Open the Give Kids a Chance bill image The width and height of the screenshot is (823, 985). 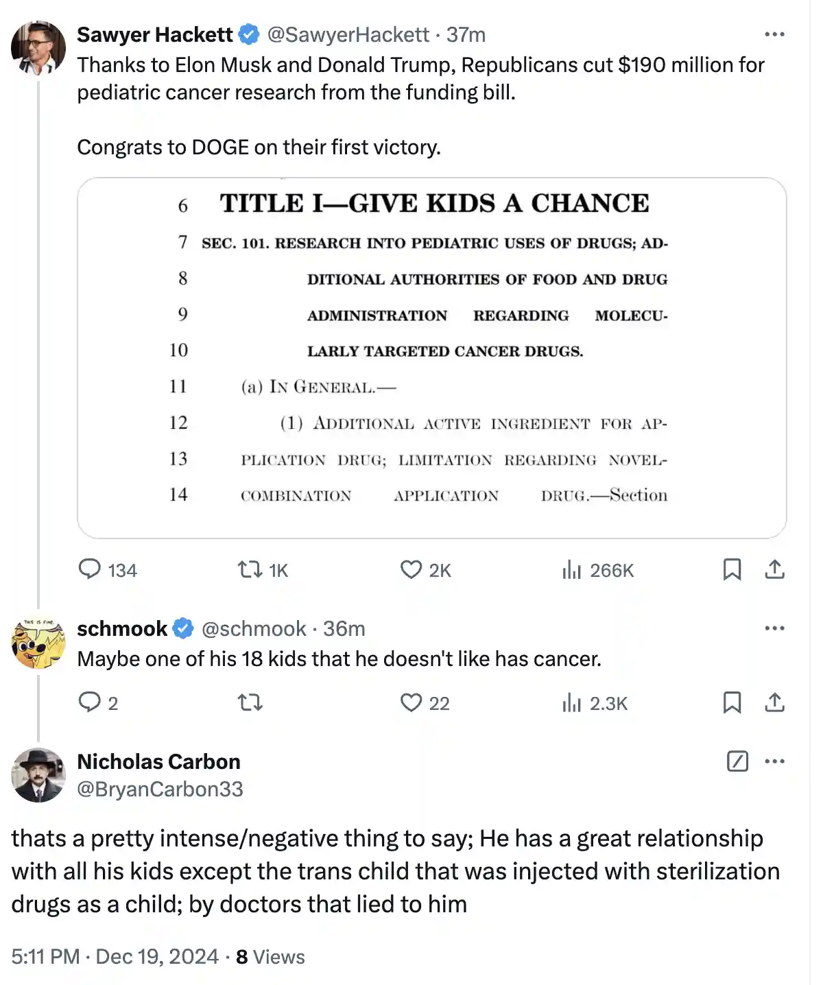pos(432,358)
